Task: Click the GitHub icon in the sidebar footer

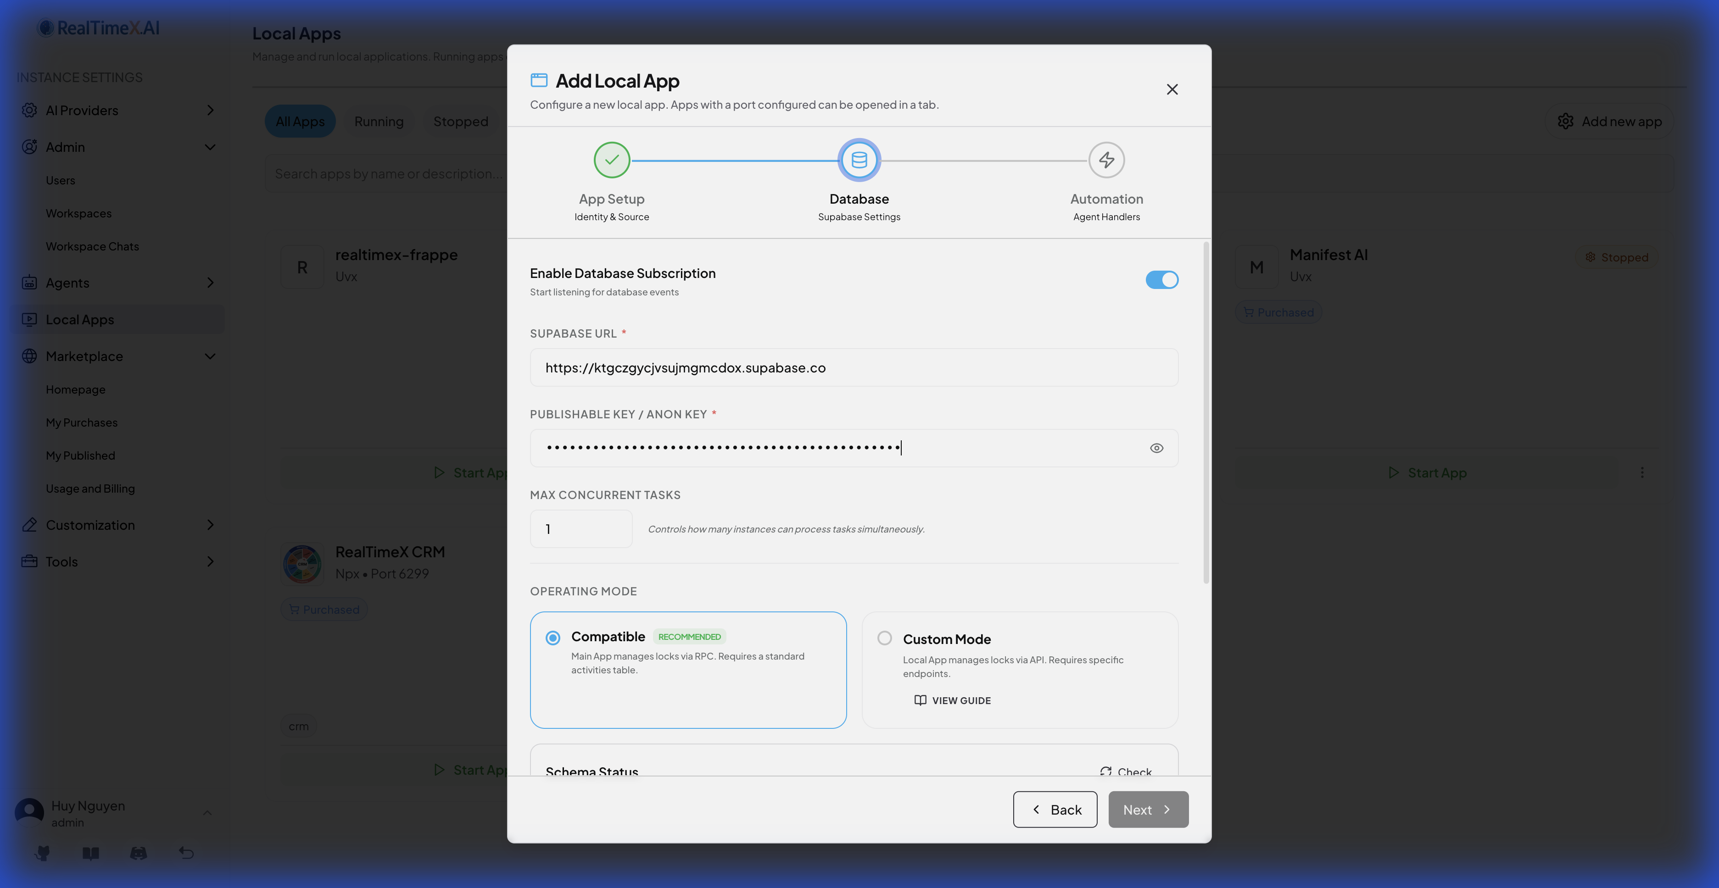Action: tap(42, 853)
